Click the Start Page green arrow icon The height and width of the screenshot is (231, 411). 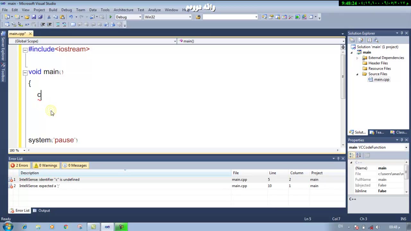(x=298, y=17)
